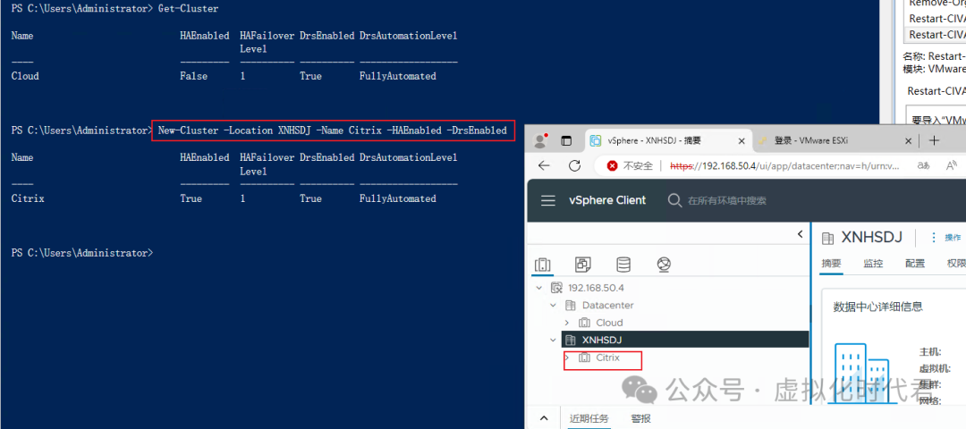Expand the Citrix cluster tree node
Screen dimensions: 966x429
click(567, 357)
